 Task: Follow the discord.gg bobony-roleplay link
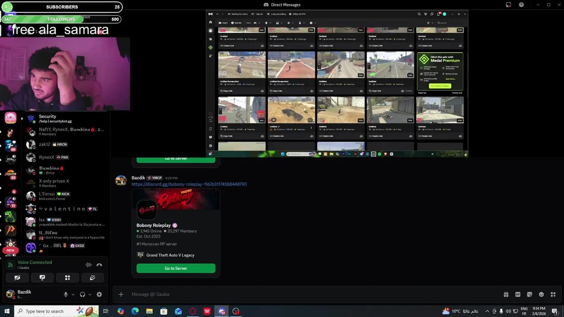tap(189, 184)
